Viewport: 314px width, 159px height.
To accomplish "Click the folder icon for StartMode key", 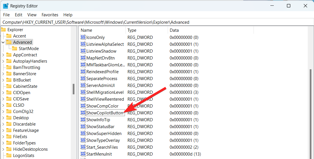I will pos(14,49).
